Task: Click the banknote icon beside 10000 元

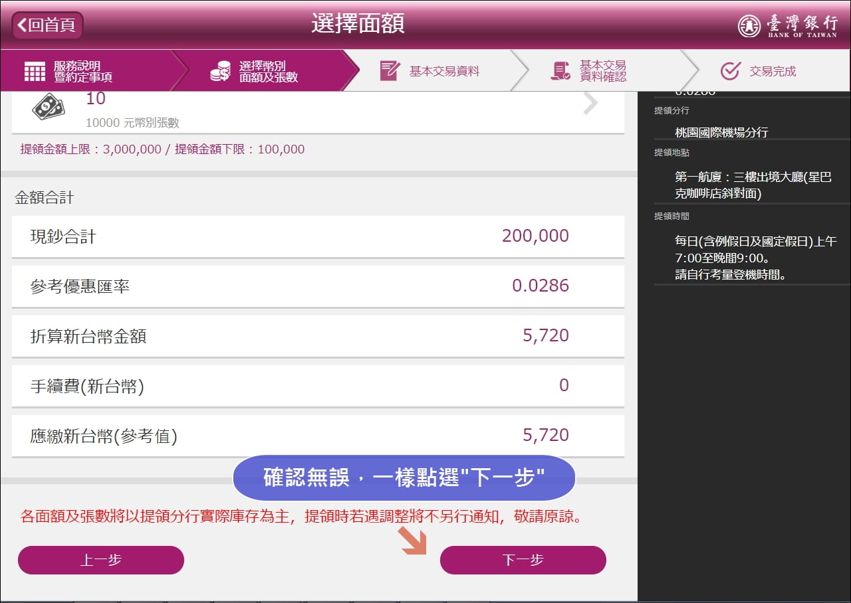Action: click(x=47, y=107)
